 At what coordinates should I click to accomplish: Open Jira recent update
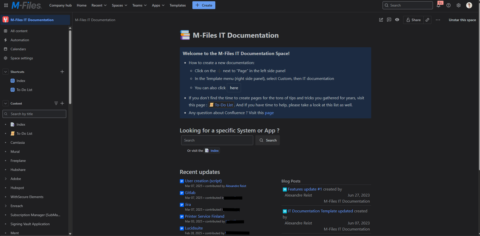tap(188, 205)
